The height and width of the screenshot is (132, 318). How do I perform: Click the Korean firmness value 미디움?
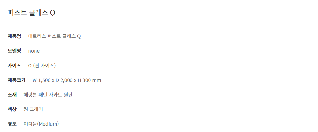point(30,124)
